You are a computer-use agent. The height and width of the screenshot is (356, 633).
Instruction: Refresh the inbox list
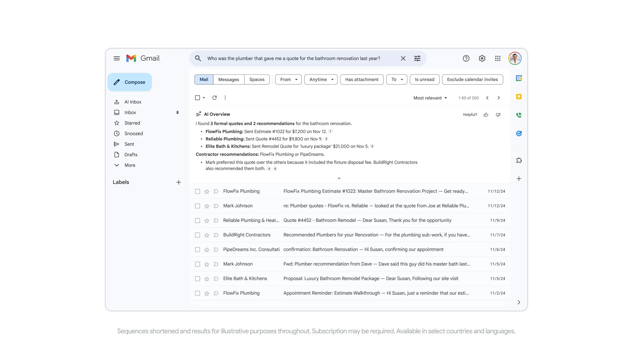[214, 98]
